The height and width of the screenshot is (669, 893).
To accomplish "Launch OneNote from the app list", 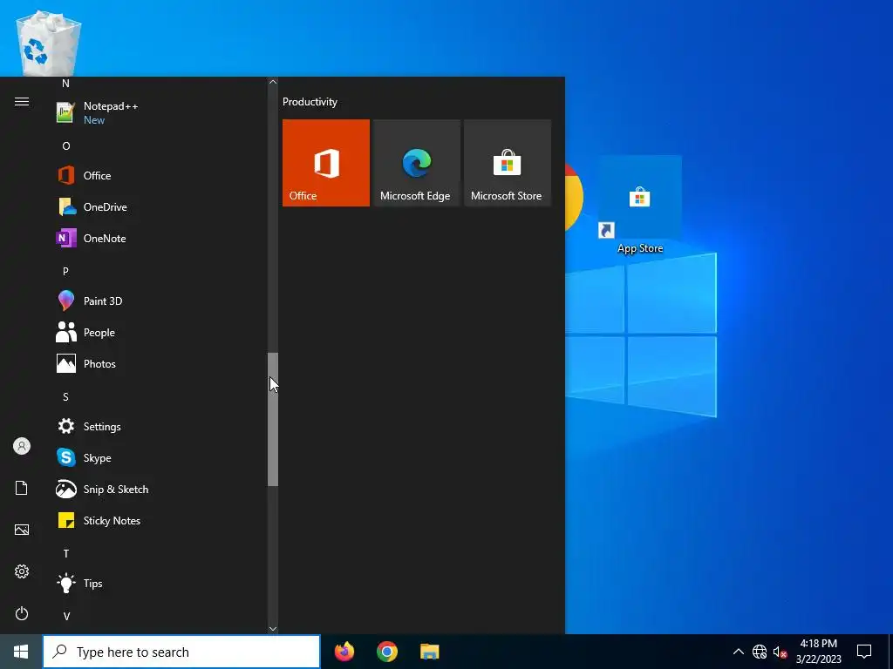I will (160, 238).
